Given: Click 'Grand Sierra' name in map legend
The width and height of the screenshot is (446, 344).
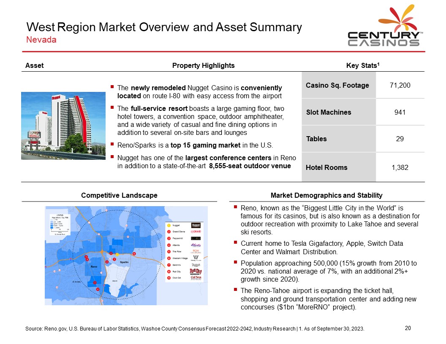Looking at the screenshot, I should [179, 231].
